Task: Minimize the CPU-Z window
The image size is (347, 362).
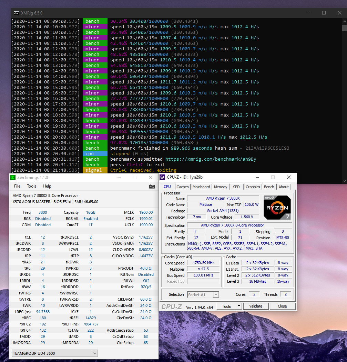Action: click(x=257, y=177)
